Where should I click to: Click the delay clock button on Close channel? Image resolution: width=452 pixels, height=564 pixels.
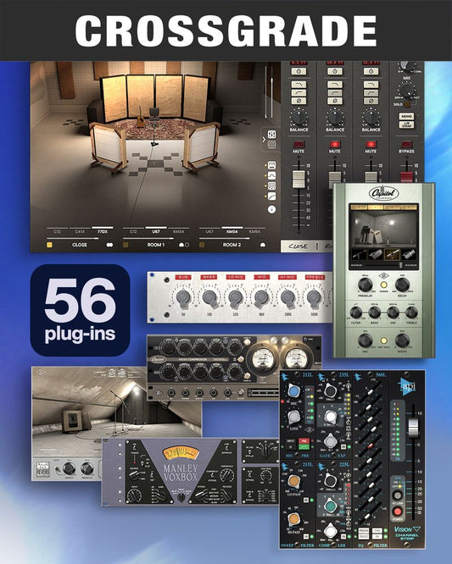[299, 71]
